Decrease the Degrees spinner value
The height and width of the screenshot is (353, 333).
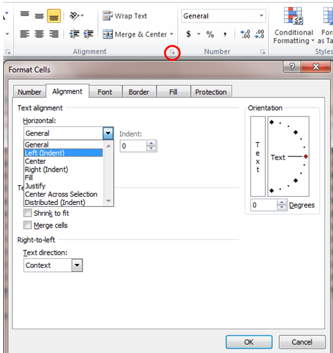282,208
